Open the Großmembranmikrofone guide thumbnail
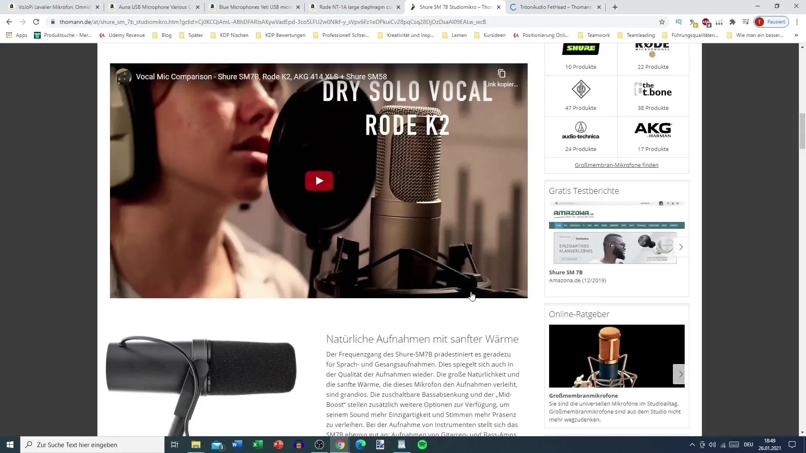 pyautogui.click(x=617, y=356)
